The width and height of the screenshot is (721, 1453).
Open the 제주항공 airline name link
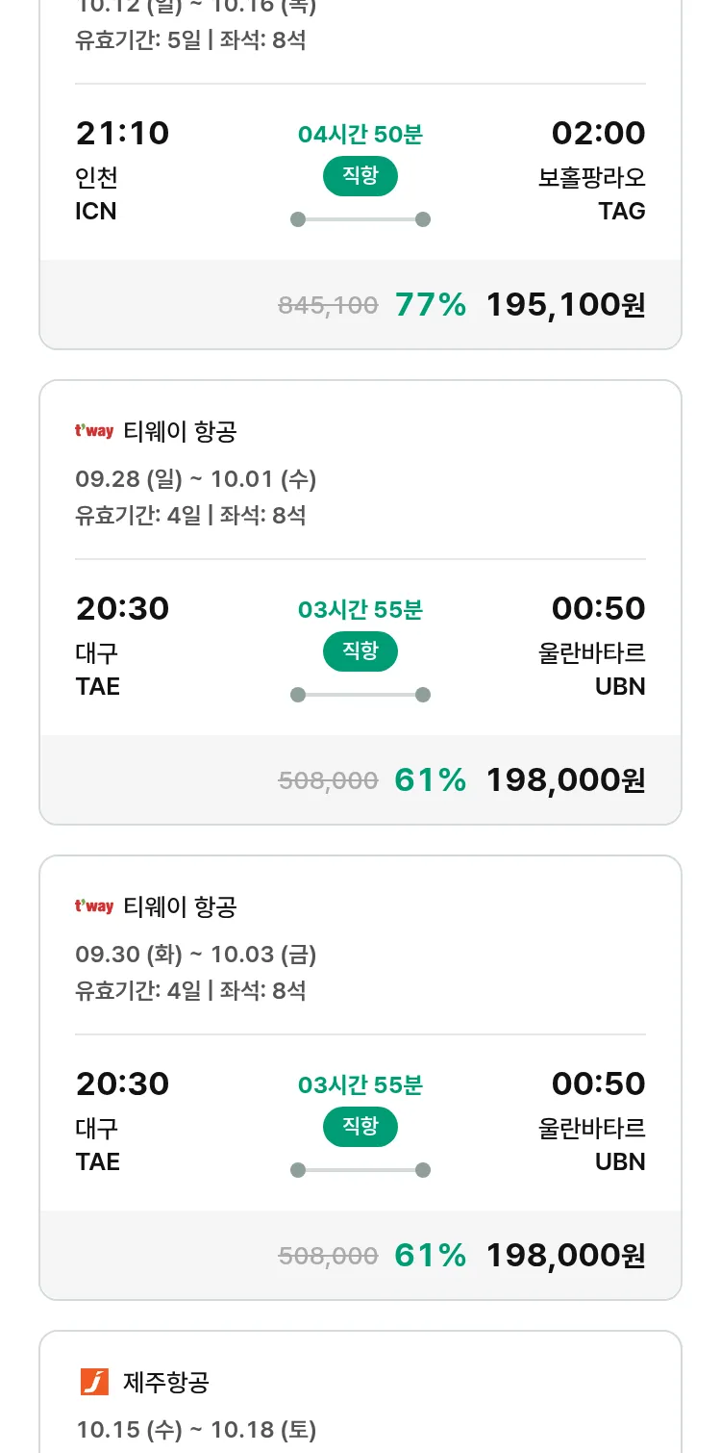(166, 1383)
